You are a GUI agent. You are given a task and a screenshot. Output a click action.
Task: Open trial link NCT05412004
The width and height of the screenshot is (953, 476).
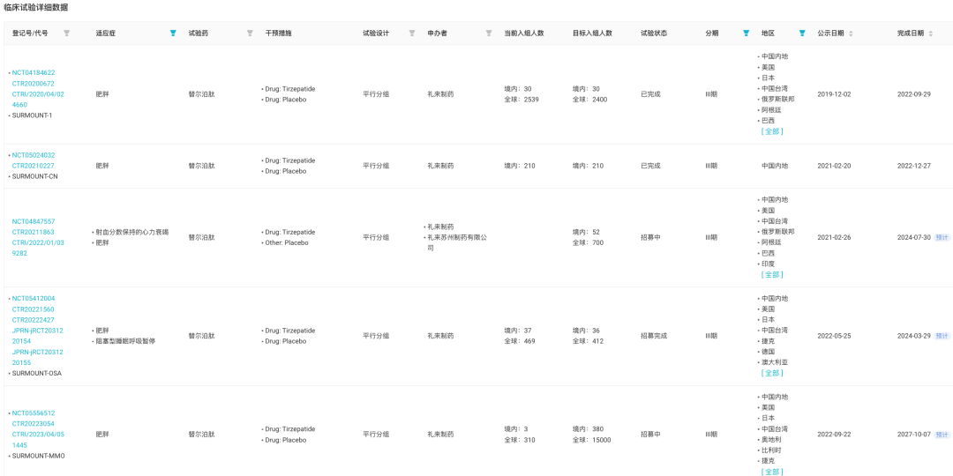[x=34, y=298]
